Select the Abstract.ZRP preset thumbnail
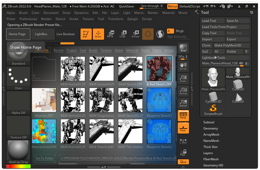The image size is (260, 170). [44, 100]
